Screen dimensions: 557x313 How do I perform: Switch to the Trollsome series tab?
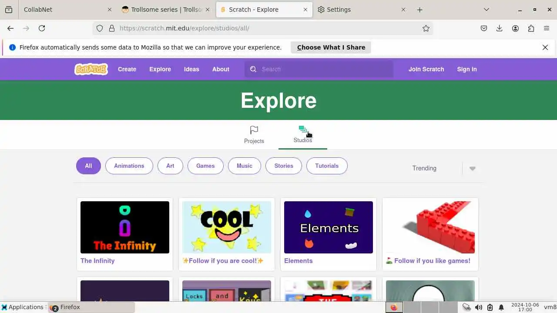pos(166,10)
